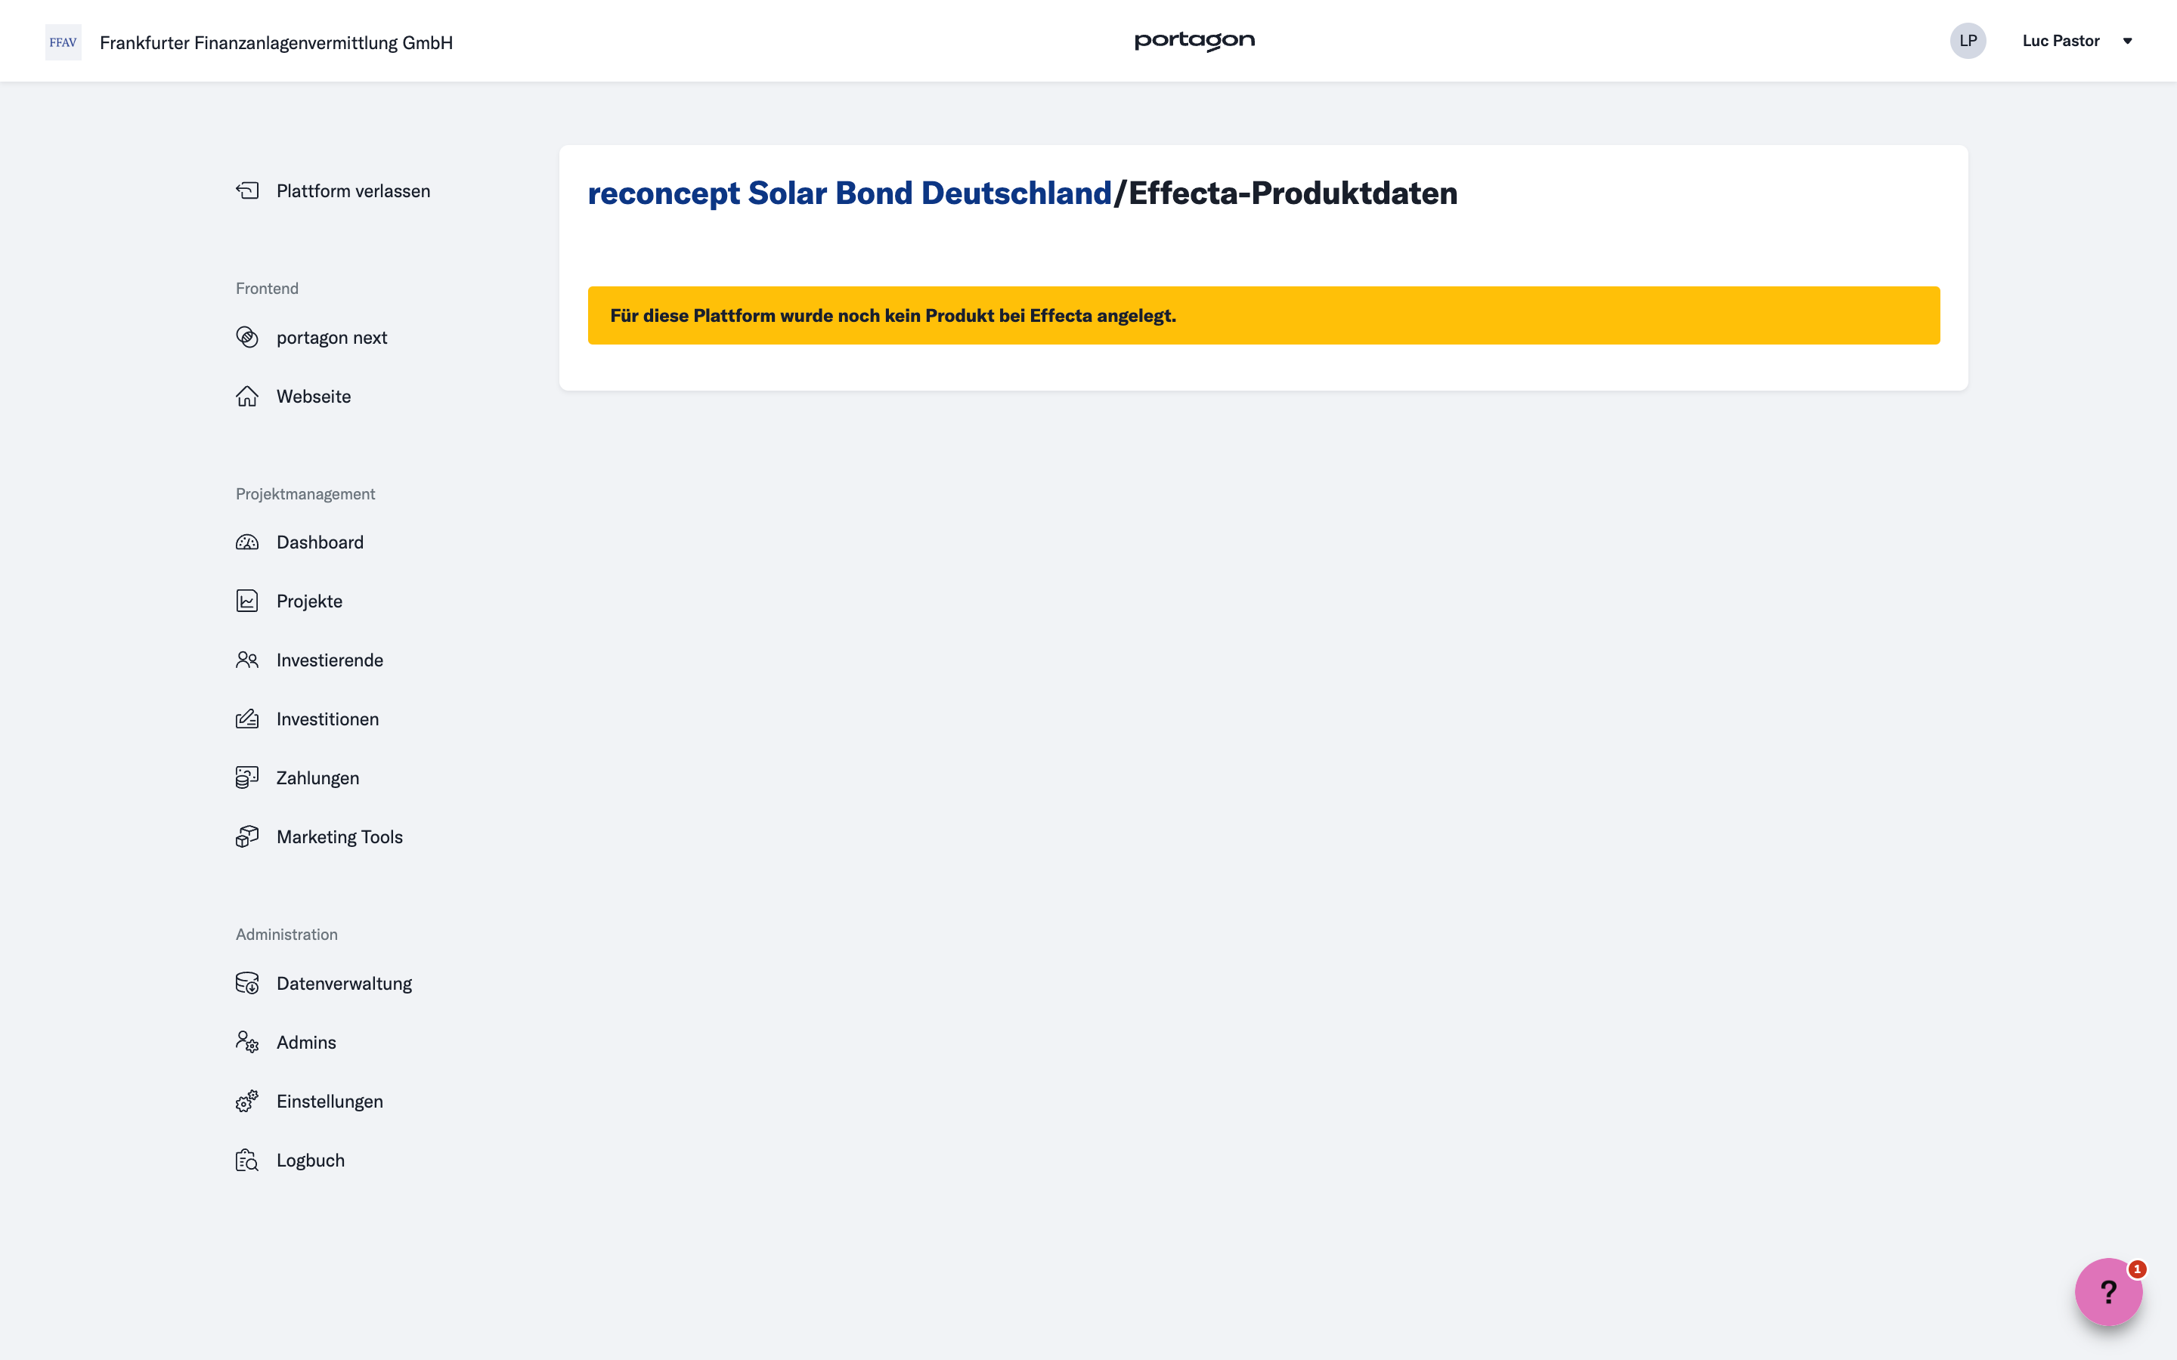Click the Zahlungen coins icon
The height and width of the screenshot is (1360, 2177).
click(x=247, y=778)
